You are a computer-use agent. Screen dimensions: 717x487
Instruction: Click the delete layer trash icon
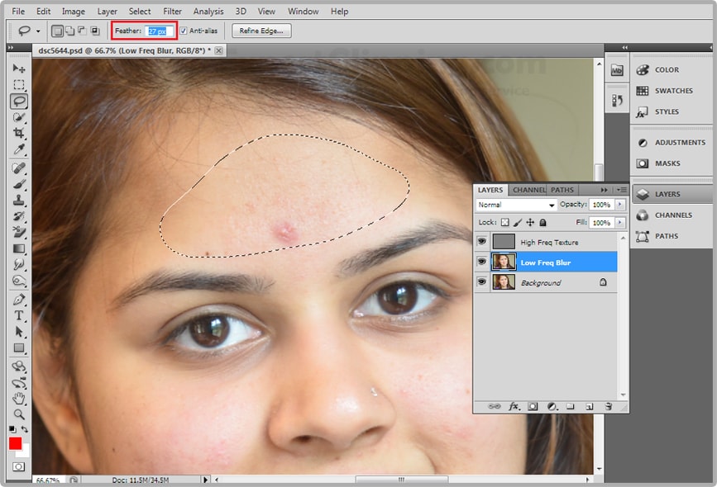[608, 406]
